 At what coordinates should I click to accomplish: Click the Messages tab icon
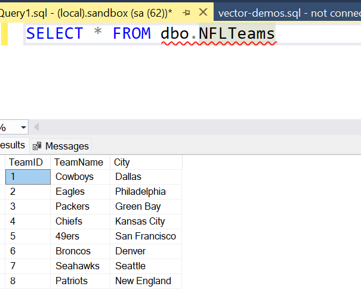click(37, 146)
